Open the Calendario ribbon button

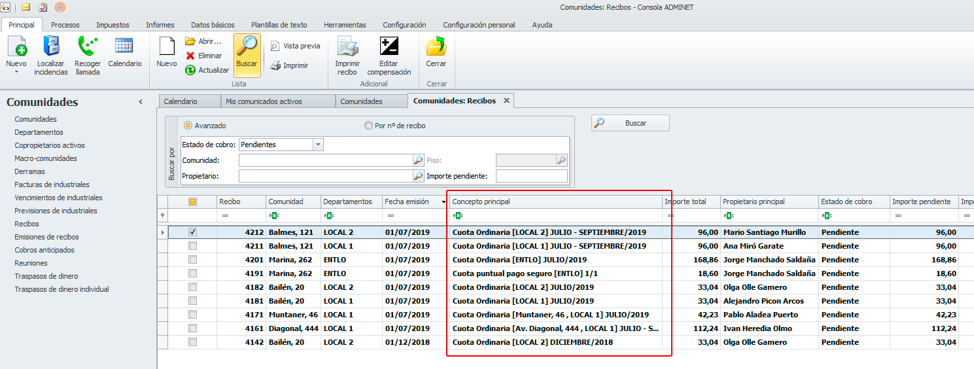click(x=124, y=52)
